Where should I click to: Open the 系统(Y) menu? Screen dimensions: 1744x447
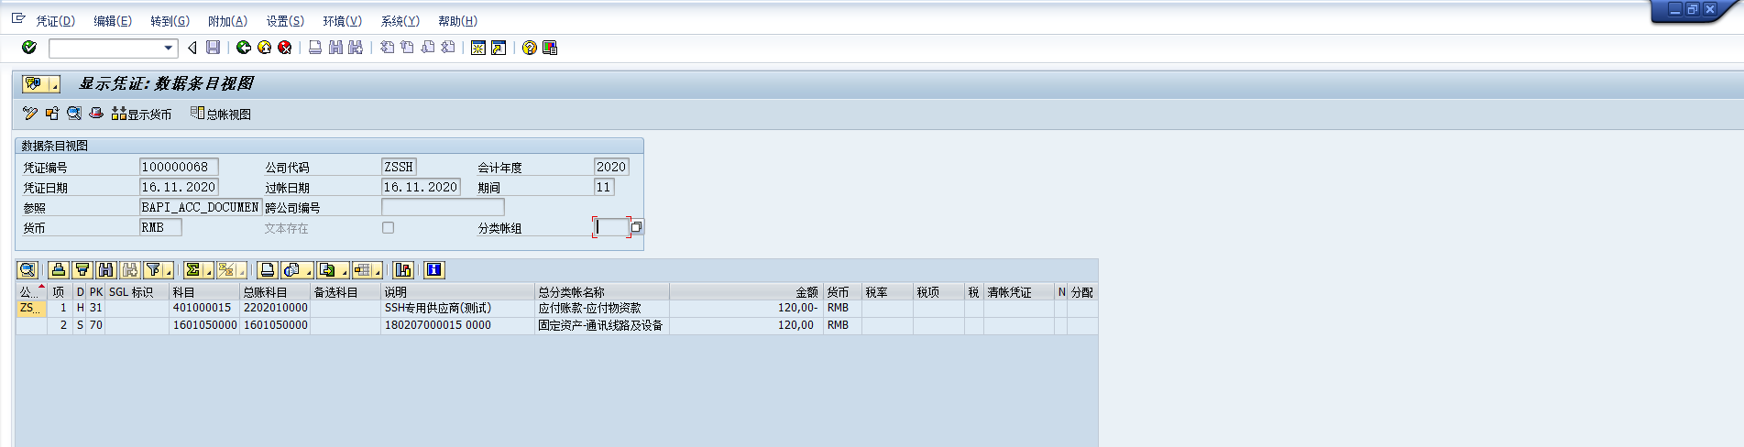click(400, 21)
